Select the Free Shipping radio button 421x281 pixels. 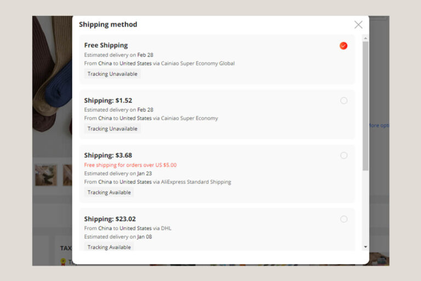pyautogui.click(x=344, y=46)
